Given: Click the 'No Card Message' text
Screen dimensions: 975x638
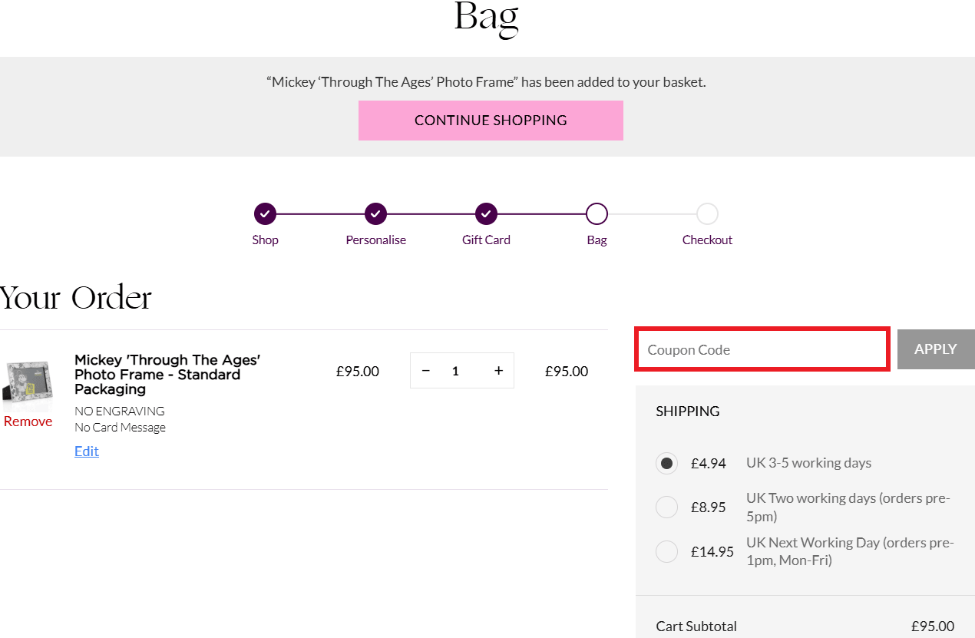Looking at the screenshot, I should pyautogui.click(x=120, y=427).
